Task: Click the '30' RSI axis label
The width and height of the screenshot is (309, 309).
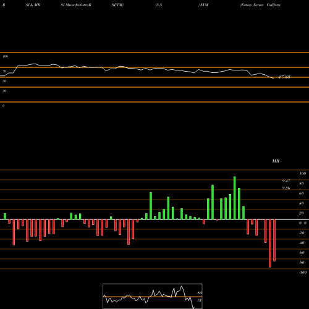Action: pos(4,91)
